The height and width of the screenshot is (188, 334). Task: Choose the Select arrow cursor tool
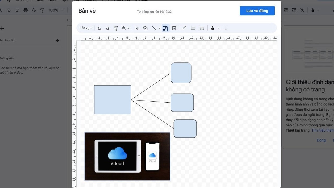[x=137, y=28]
